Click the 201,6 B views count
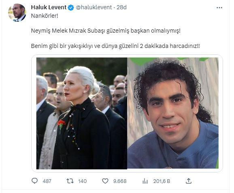 click(162, 181)
